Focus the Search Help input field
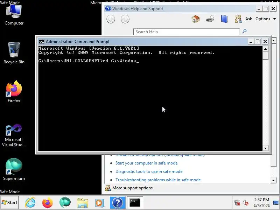Viewport: 280px width, 210px height. click(187, 32)
